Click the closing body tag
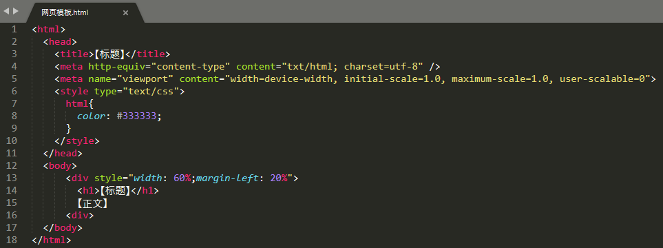This screenshot has height=248, width=663. pyautogui.click(x=63, y=228)
